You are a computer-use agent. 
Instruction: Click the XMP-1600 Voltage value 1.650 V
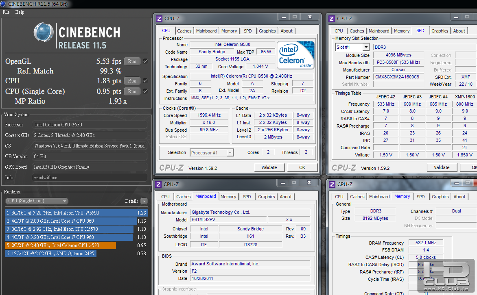pyautogui.click(x=464, y=155)
